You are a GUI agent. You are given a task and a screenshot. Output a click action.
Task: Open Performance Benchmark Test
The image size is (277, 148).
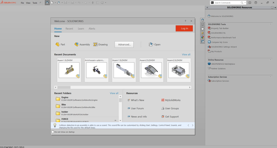[222, 37]
